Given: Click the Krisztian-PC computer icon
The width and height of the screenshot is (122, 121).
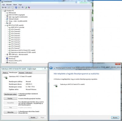Looking at the screenshot, I should 5,11.
